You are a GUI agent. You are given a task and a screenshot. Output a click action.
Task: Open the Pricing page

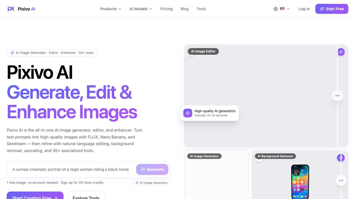[x=166, y=9]
